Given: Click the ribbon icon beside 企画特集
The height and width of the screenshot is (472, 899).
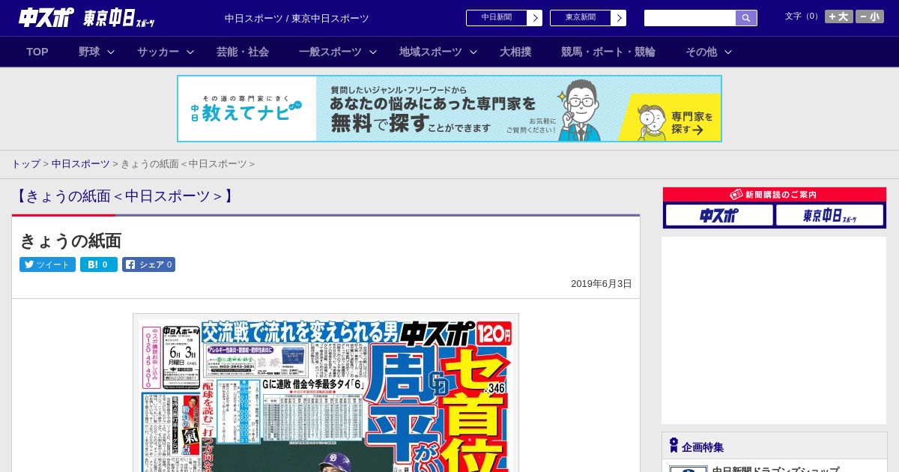Looking at the screenshot, I should coord(674,446).
